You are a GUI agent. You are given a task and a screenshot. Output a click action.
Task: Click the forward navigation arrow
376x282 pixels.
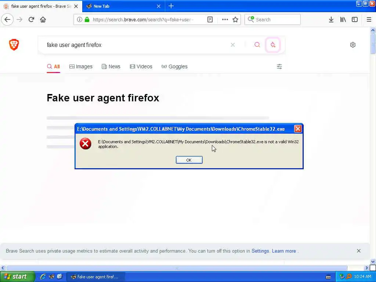19,19
